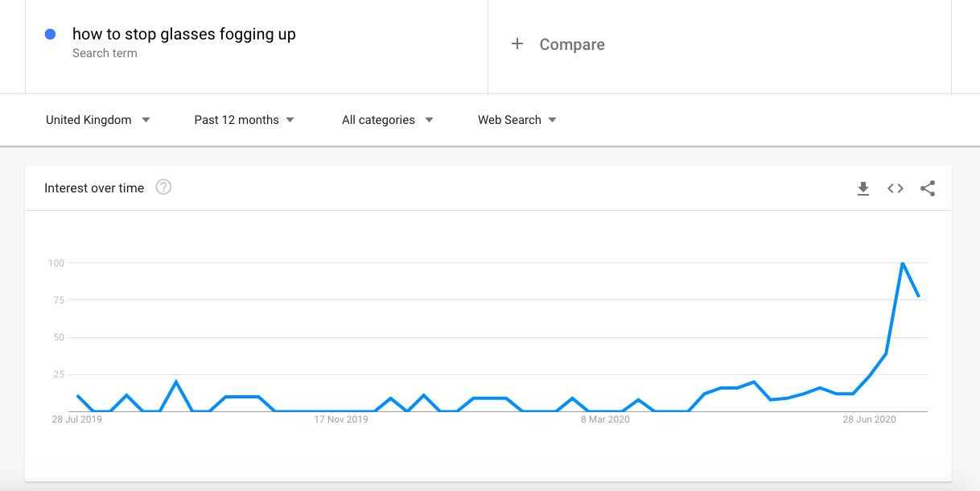980x491 pixels.
Task: Click the blue dot beside the search term
Action: (x=50, y=34)
